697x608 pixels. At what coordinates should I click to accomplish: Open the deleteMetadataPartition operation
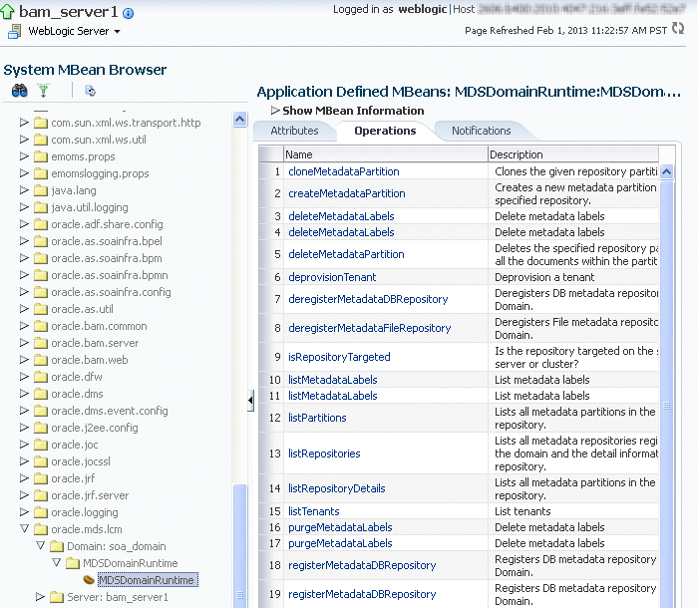[x=346, y=254]
